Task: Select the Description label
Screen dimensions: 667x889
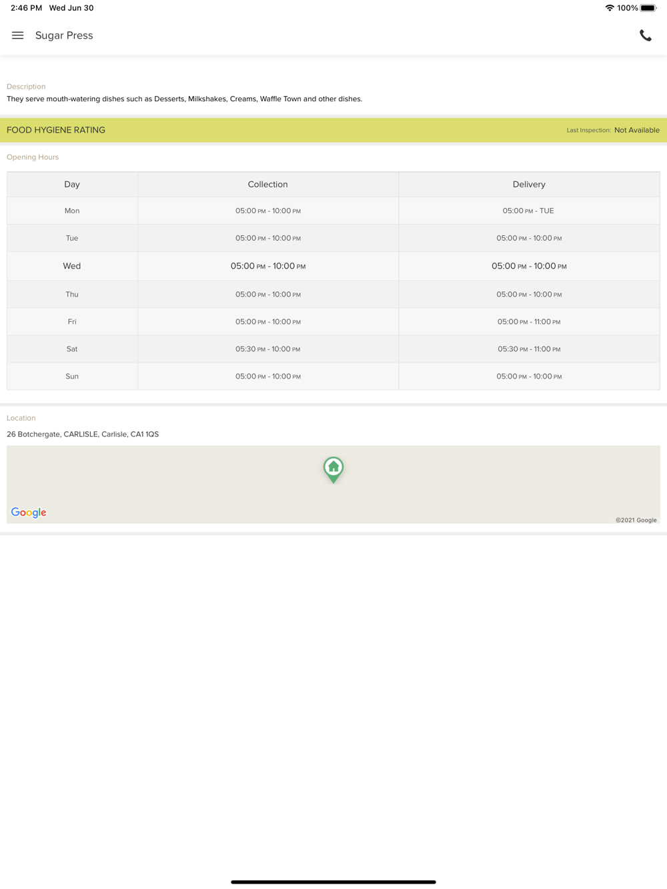Action: (x=26, y=87)
